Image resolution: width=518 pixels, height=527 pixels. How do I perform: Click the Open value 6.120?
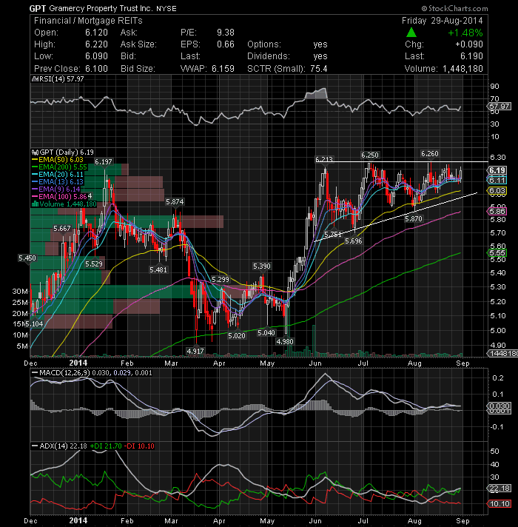click(96, 33)
